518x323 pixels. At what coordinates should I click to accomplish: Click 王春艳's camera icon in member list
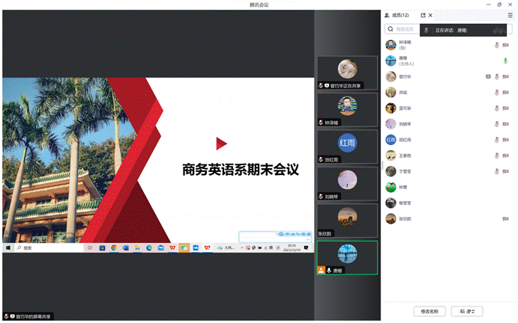tap(506, 156)
